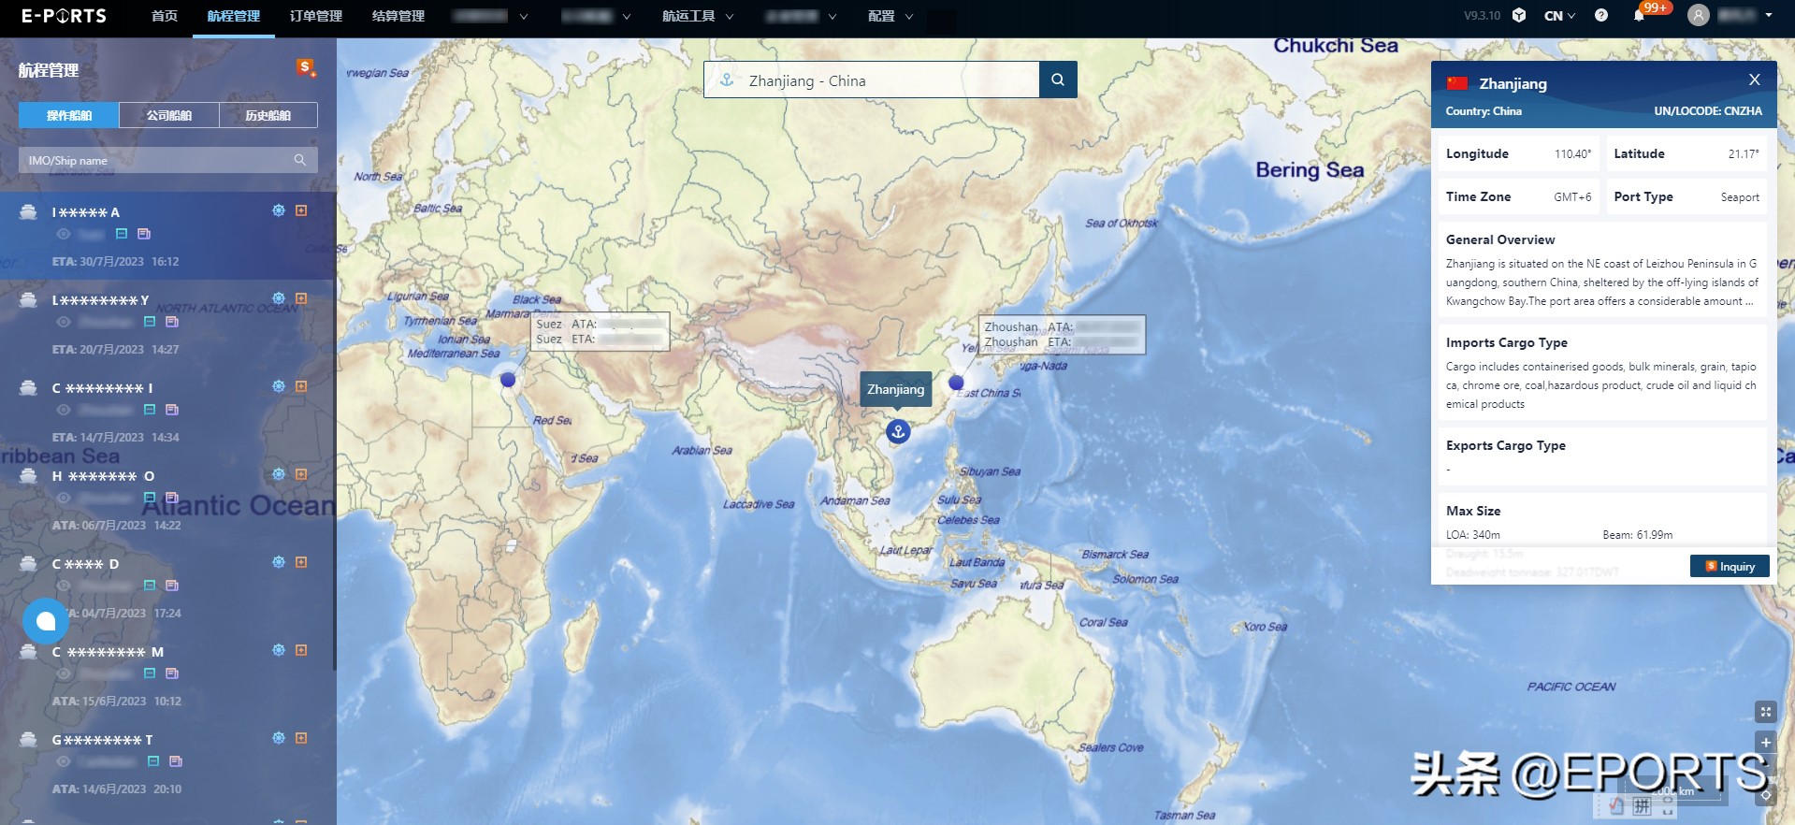Screen dimensions: 1795x825
Task: Click the orange plus-square icon for L********* Y
Action: pyautogui.click(x=301, y=298)
